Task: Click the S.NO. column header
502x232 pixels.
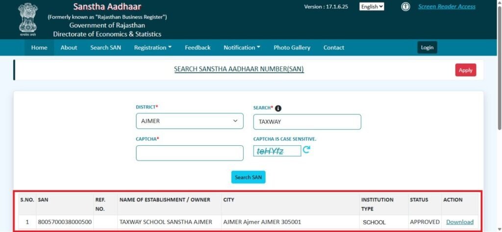Action: (x=27, y=200)
